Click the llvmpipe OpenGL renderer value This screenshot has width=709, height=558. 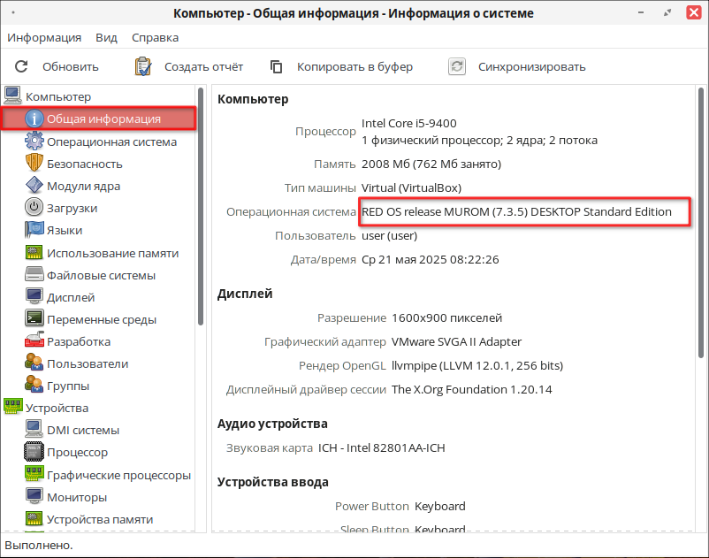[477, 365]
